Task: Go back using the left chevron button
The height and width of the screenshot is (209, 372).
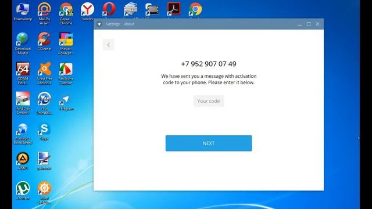Action: tap(109, 45)
